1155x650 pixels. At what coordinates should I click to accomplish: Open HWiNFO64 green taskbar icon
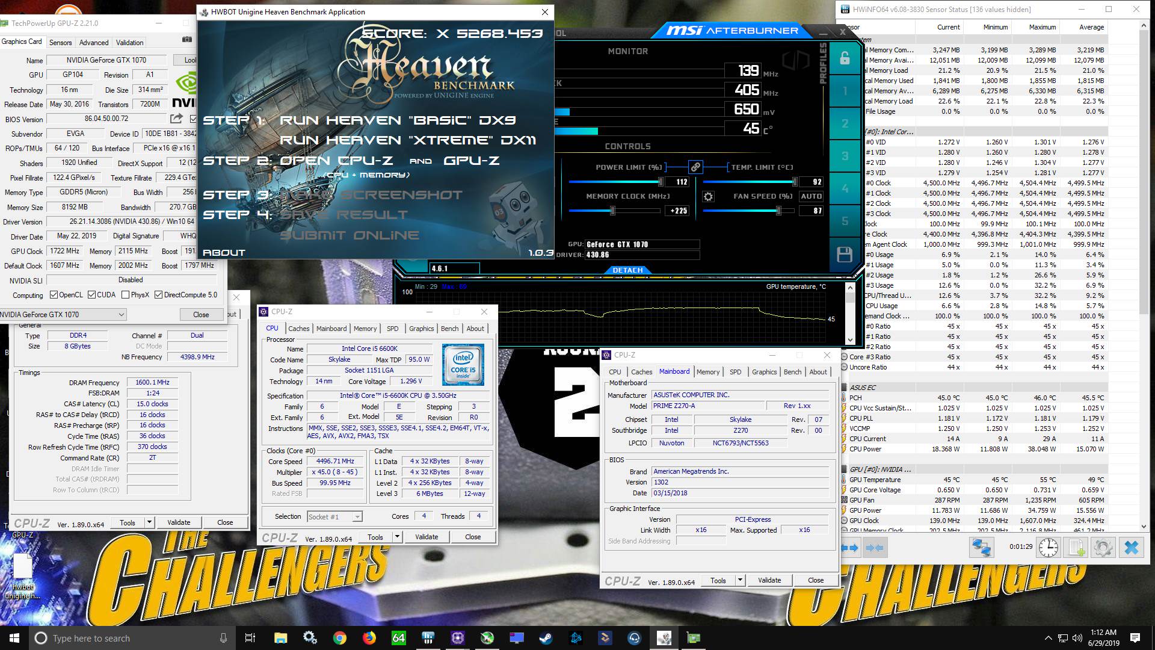pos(399,638)
